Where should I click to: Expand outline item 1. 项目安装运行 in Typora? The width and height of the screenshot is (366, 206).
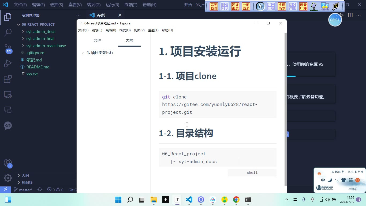point(83,53)
